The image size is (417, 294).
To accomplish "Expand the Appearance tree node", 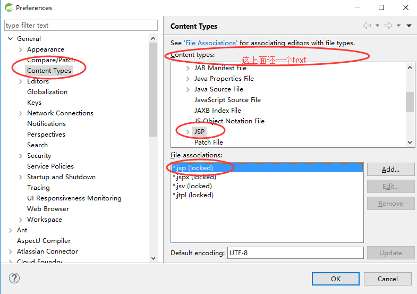I will point(21,49).
